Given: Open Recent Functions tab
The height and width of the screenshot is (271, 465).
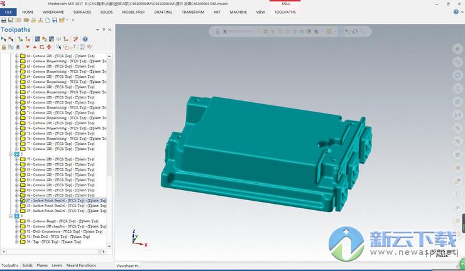Looking at the screenshot, I should pos(81,265).
